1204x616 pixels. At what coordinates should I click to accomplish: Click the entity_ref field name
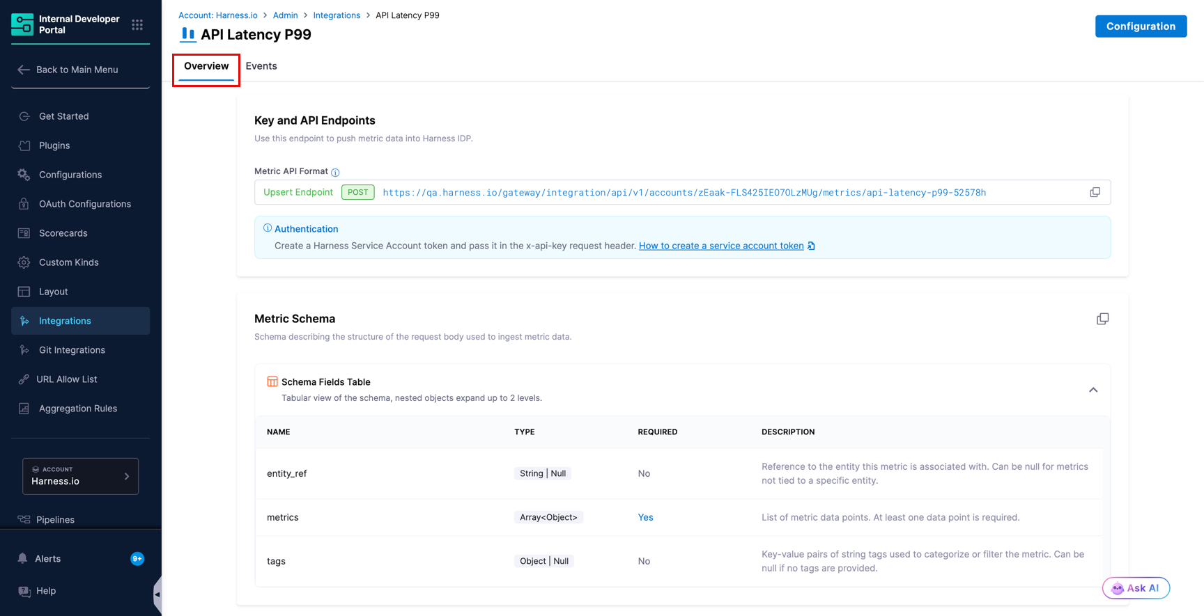point(286,473)
